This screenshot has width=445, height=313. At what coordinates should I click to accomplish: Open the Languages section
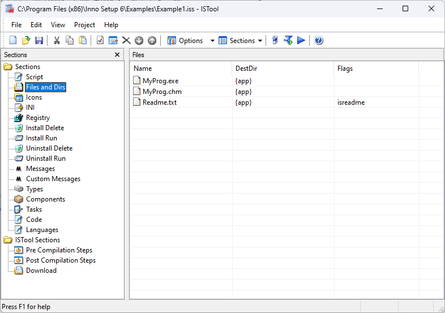click(x=42, y=230)
